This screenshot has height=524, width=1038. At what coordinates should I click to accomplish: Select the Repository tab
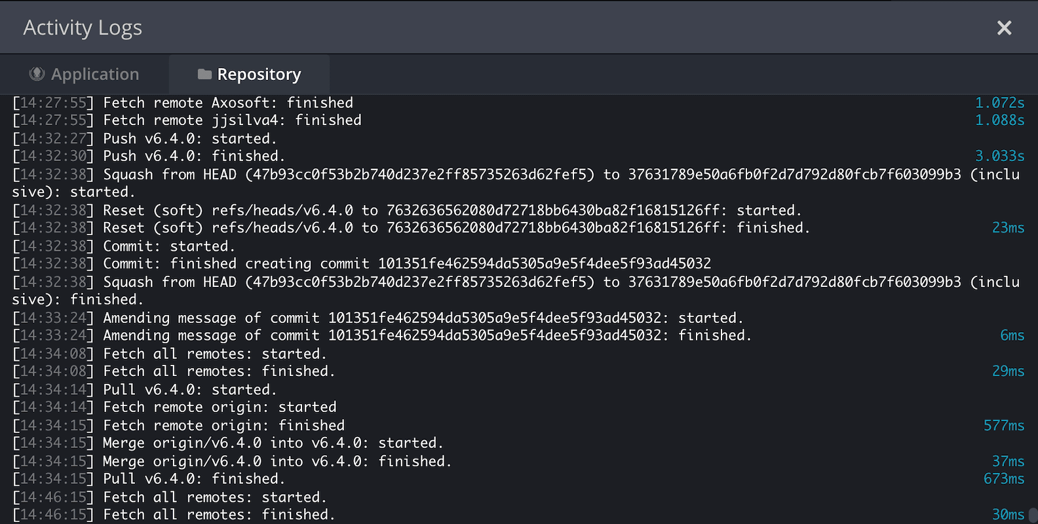[250, 74]
